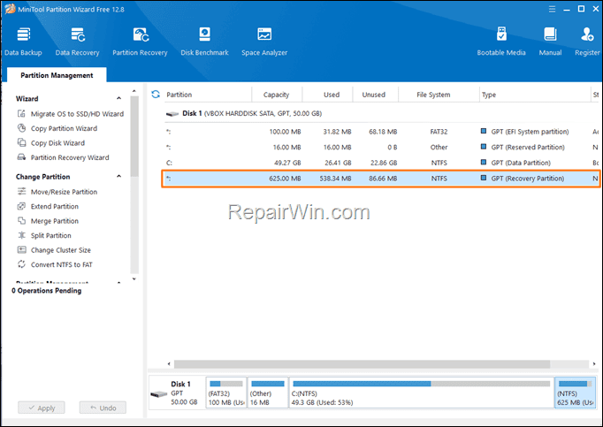Click the Change Cluster Size icon
This screenshot has width=603, height=427.
pyautogui.click(x=21, y=249)
